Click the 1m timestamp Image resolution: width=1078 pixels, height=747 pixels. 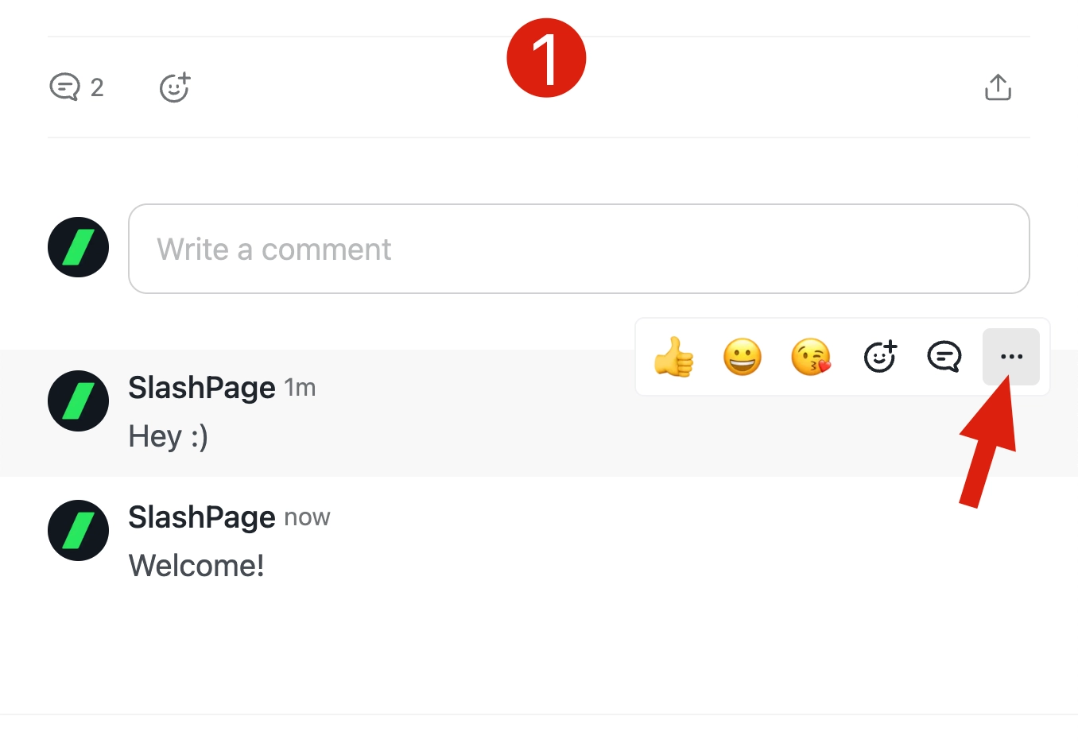[x=301, y=388]
